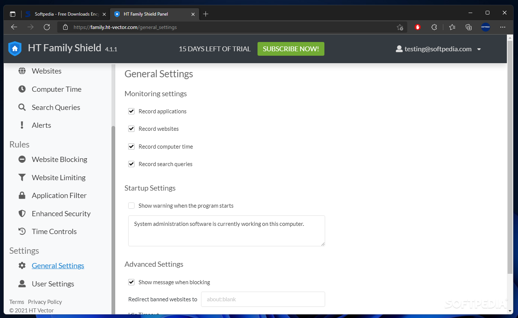518x318 pixels.
Task: Open the Collections icon in toolbar
Action: point(469,27)
